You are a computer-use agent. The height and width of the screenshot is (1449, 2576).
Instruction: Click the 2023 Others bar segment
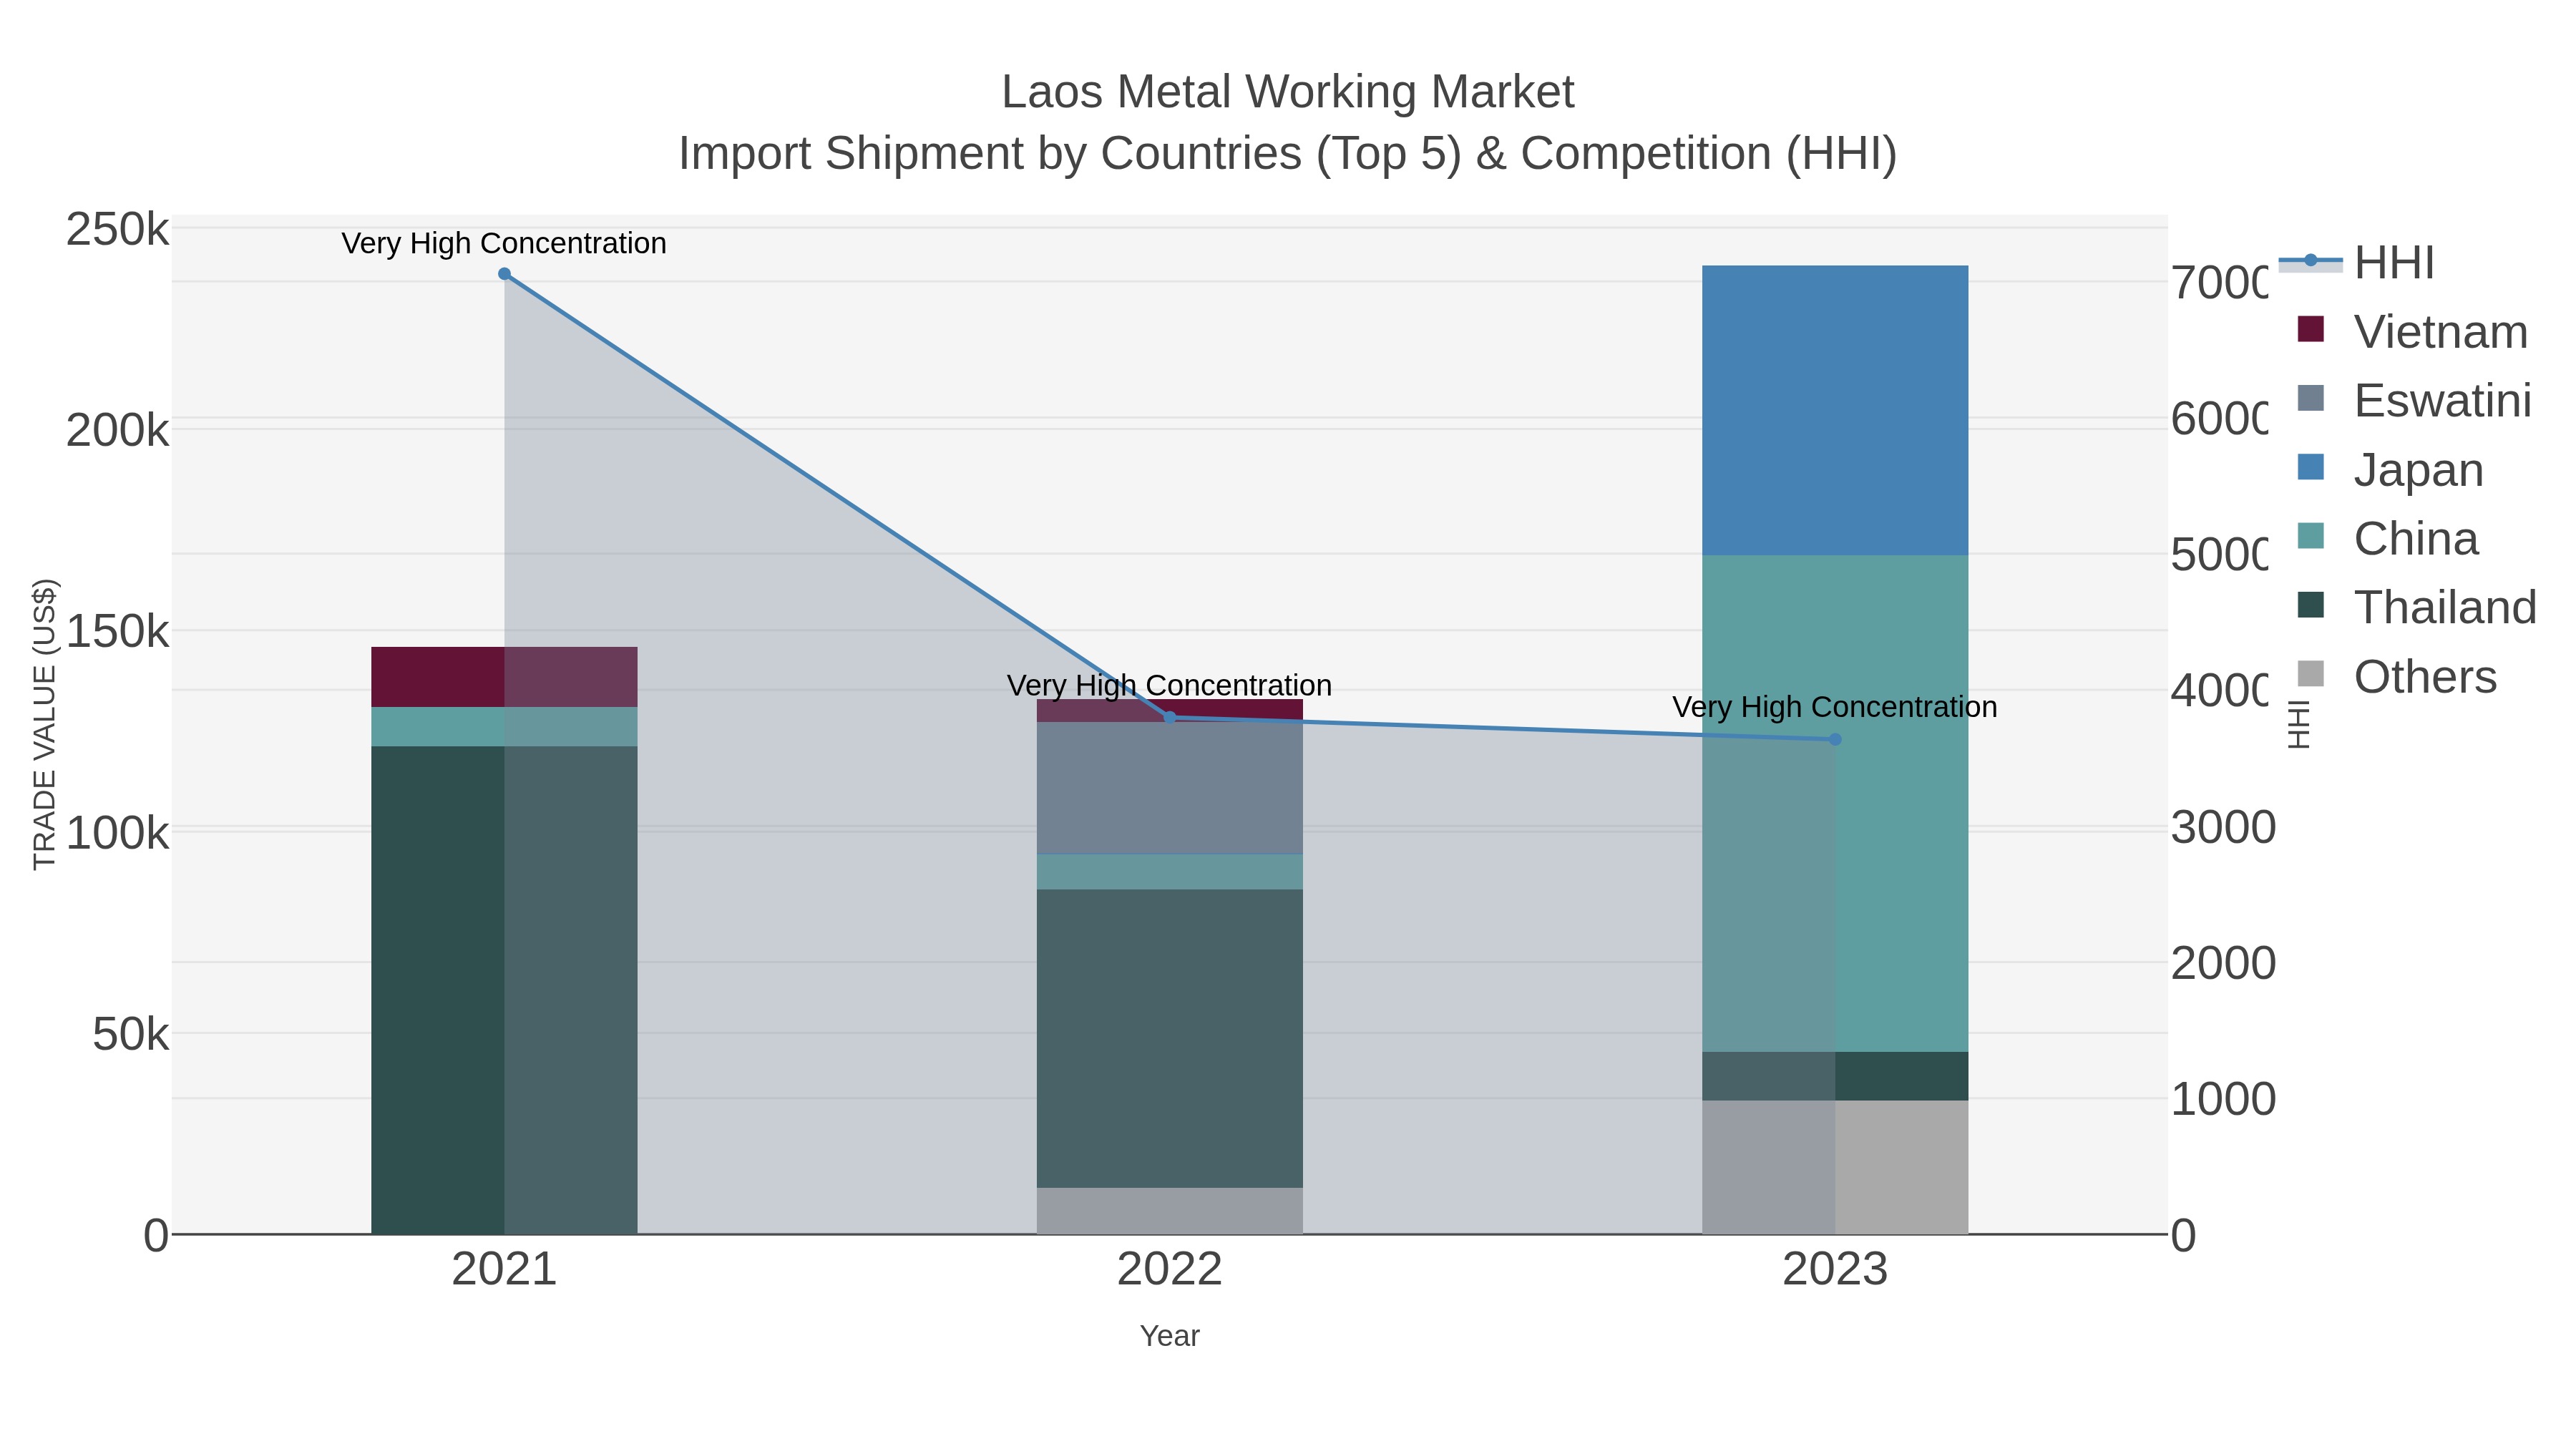coord(1835,1167)
